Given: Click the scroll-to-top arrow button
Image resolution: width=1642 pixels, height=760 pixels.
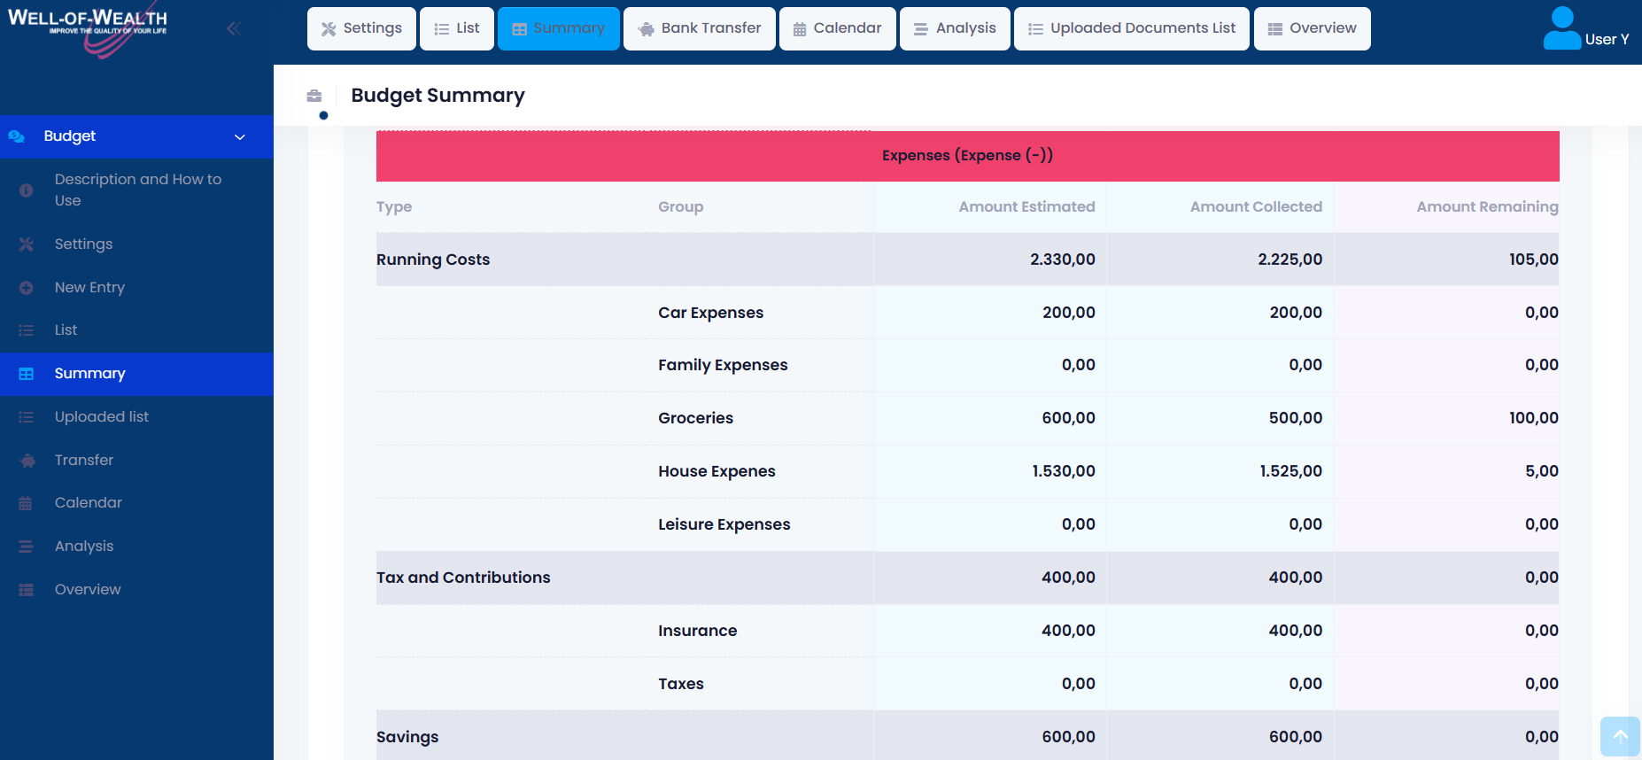Looking at the screenshot, I should click(1620, 736).
